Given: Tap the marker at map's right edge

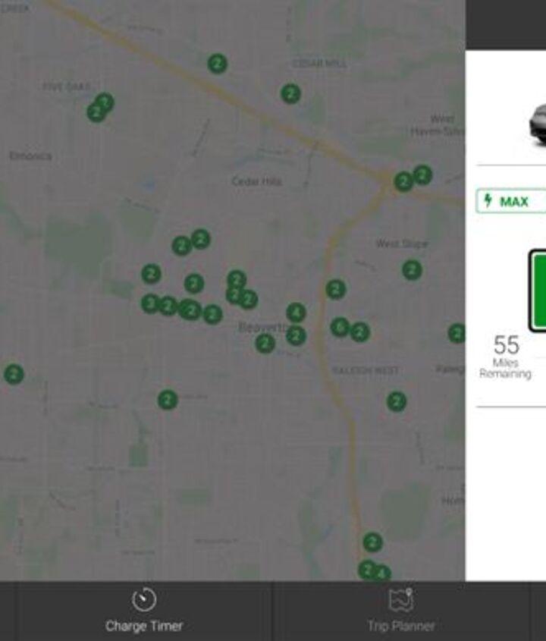Looking at the screenshot, I should tap(457, 333).
